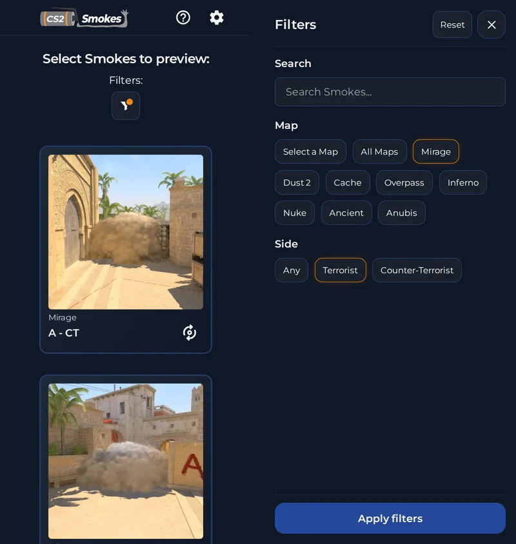Set side filter to Any
This screenshot has width=516, height=544.
(292, 270)
